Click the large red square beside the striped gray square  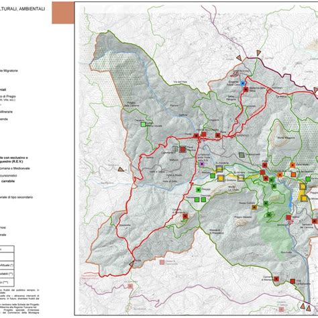pos(183,149)
